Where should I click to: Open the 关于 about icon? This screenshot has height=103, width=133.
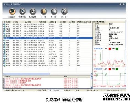64,12
